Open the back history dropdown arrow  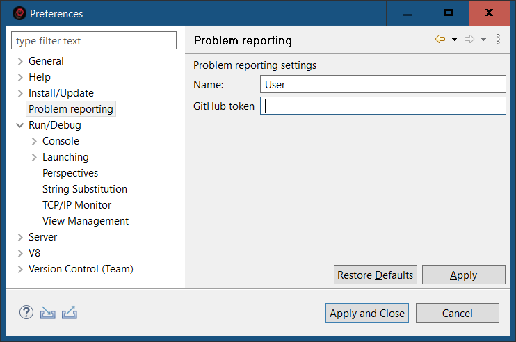[454, 40]
